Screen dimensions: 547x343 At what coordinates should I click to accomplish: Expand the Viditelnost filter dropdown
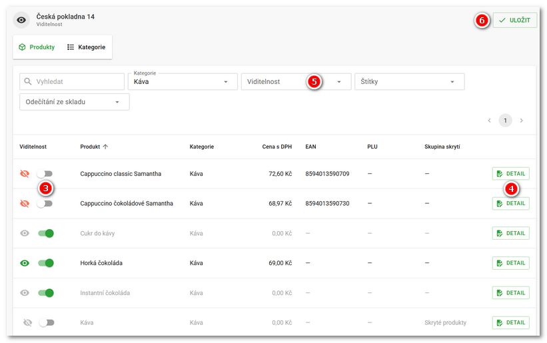click(x=296, y=81)
